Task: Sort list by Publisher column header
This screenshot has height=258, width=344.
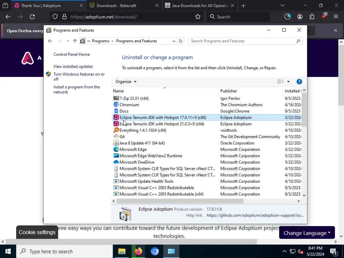Action: pyautogui.click(x=250, y=91)
